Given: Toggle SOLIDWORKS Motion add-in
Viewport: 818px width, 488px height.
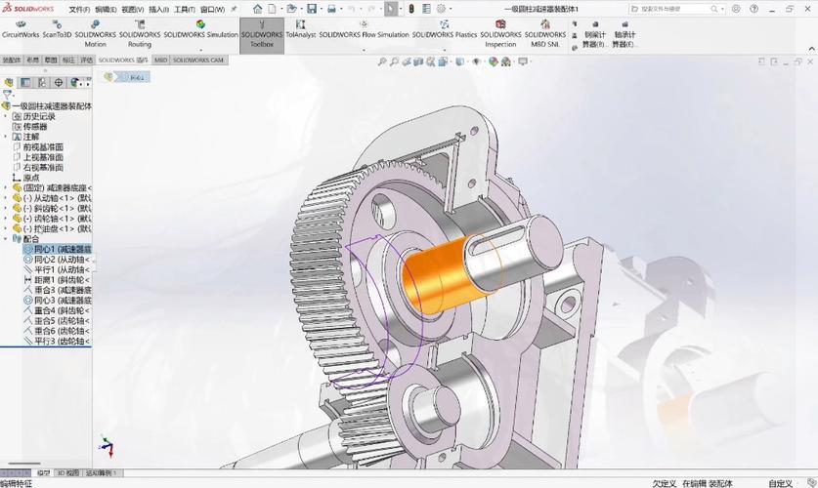Looking at the screenshot, I should click(95, 34).
